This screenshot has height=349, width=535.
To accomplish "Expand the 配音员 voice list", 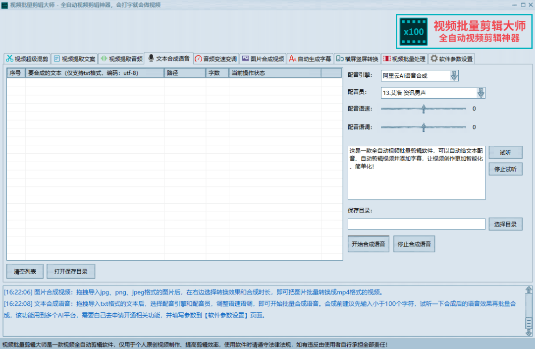I will [481, 92].
